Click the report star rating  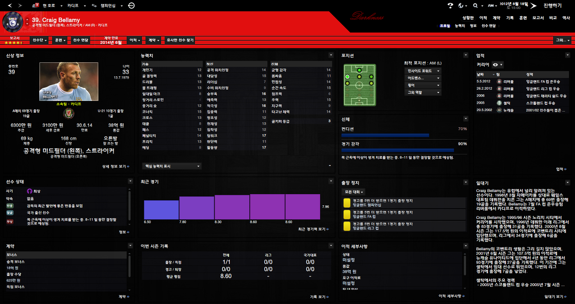click(x=14, y=43)
